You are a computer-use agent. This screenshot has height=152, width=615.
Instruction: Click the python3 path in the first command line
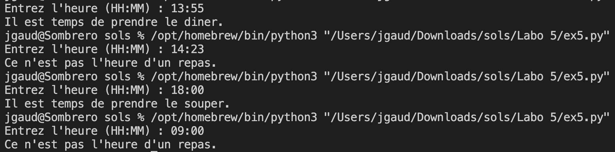coord(234,36)
